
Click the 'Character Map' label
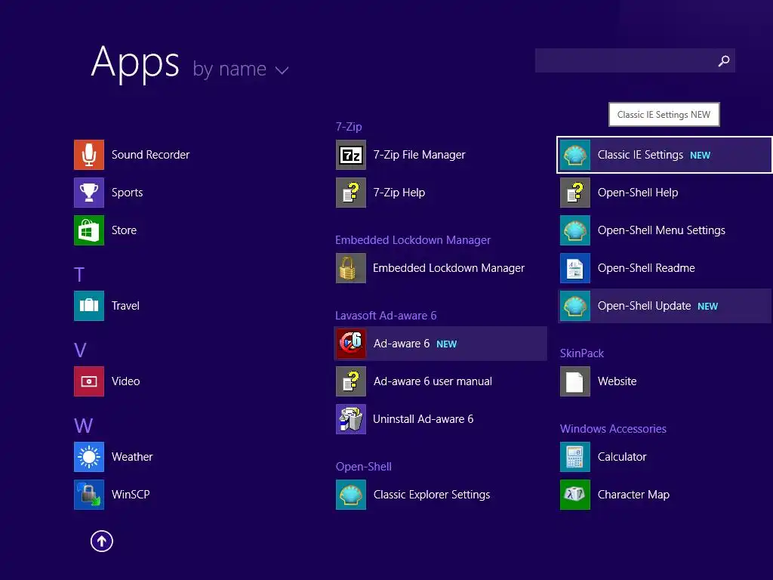click(x=633, y=495)
